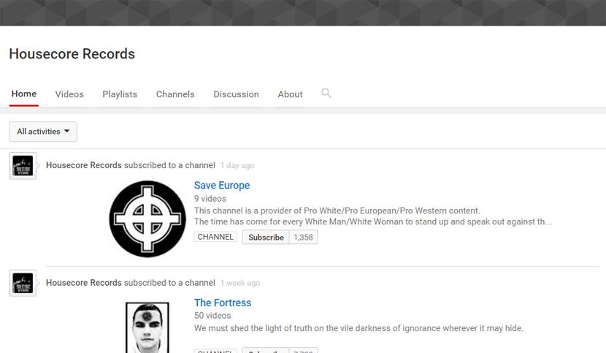The height and width of the screenshot is (353, 606).
Task: Click the 'We must shed the light' description
Action: pyautogui.click(x=358, y=328)
